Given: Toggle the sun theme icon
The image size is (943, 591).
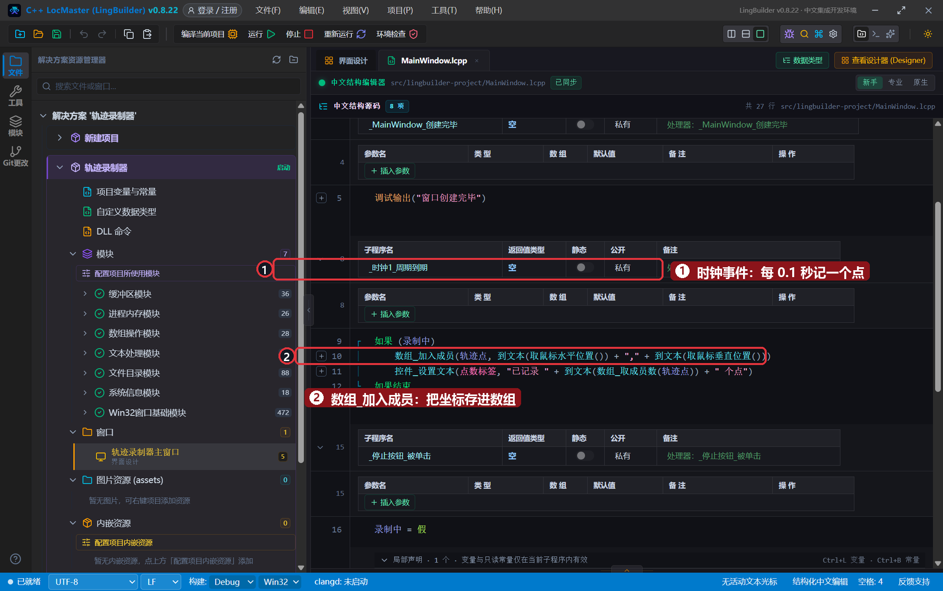Looking at the screenshot, I should [928, 34].
